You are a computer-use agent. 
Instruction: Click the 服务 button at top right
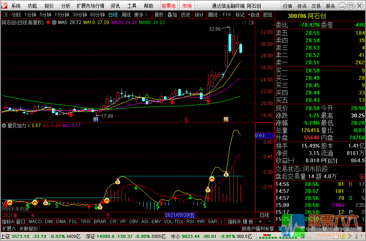click(330, 6)
